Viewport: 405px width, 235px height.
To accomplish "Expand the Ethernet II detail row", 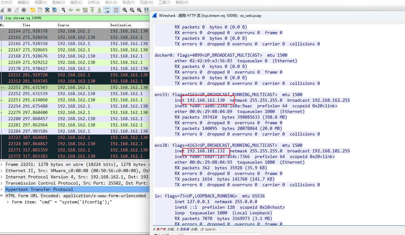I will point(2,171).
